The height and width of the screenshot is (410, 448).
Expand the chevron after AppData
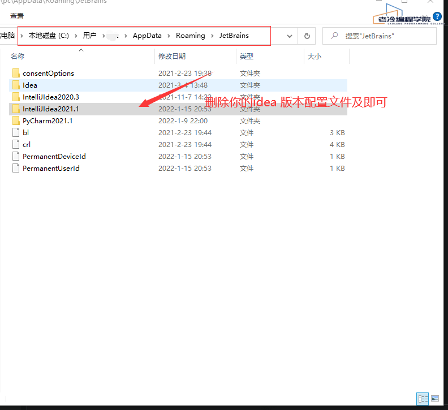tap(169, 36)
